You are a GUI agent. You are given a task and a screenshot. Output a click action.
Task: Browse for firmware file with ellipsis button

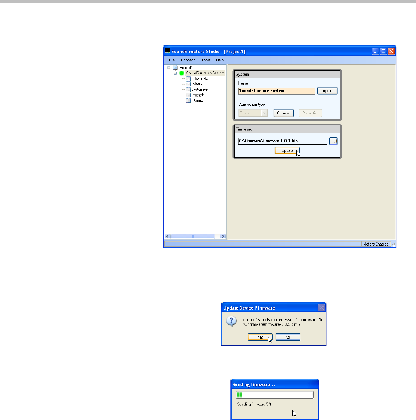(x=334, y=141)
